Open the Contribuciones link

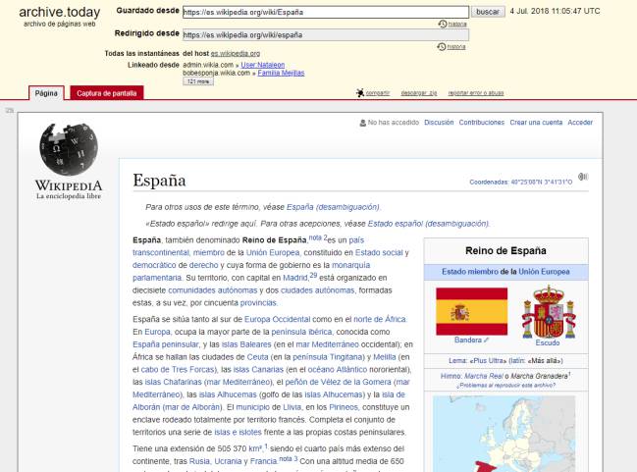(481, 123)
